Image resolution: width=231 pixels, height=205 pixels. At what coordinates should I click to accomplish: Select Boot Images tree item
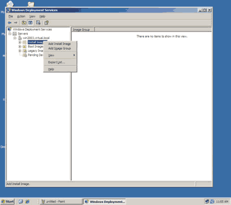(35, 47)
